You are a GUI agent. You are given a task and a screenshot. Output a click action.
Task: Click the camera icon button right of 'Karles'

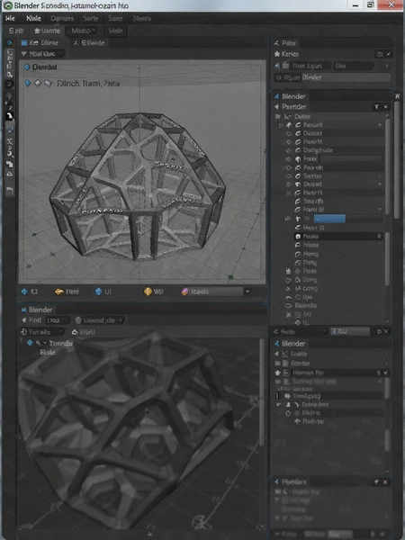click(379, 54)
